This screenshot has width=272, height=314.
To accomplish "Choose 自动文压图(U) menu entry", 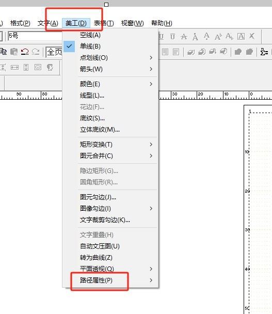I will click(x=110, y=246).
